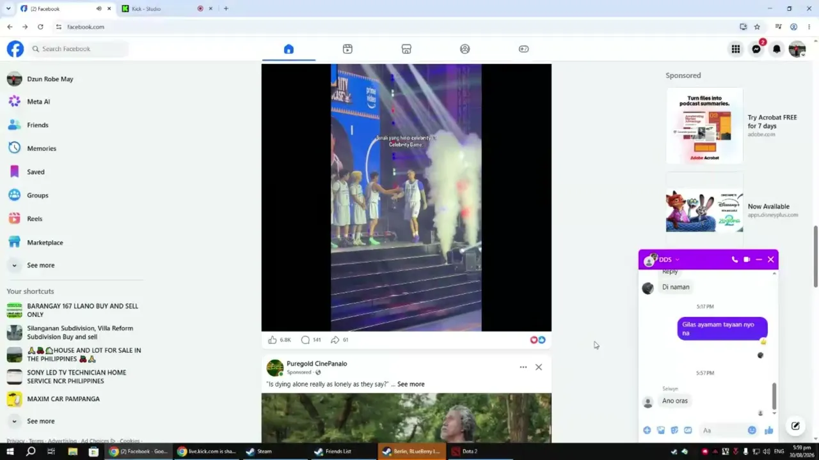Open Meta AI from the sidebar
This screenshot has height=460, width=819.
point(74,102)
